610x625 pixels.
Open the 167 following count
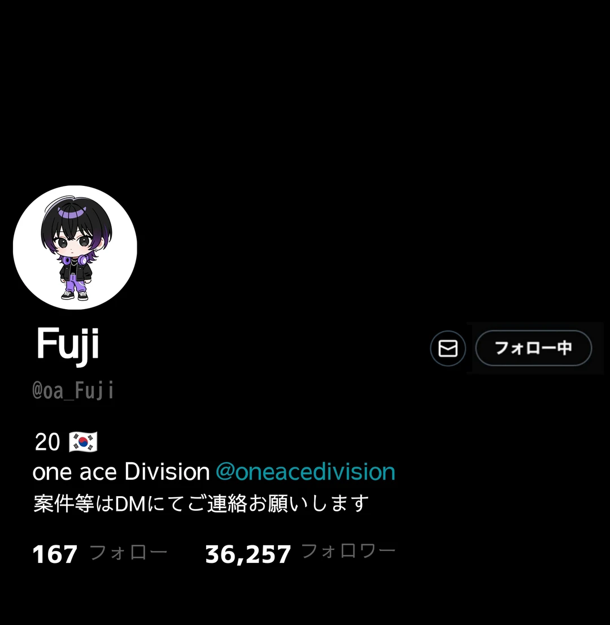coord(55,554)
